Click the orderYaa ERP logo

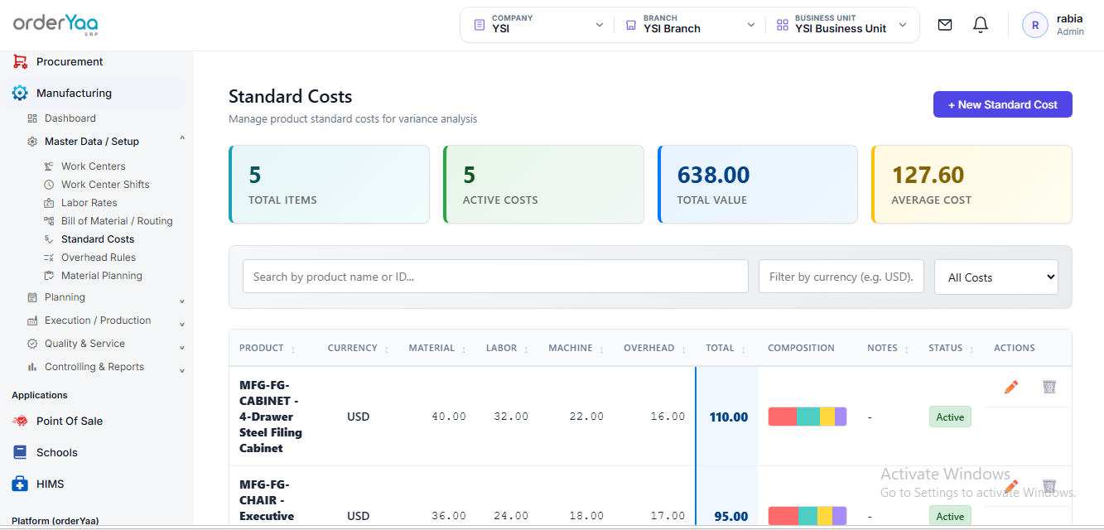[x=55, y=25]
